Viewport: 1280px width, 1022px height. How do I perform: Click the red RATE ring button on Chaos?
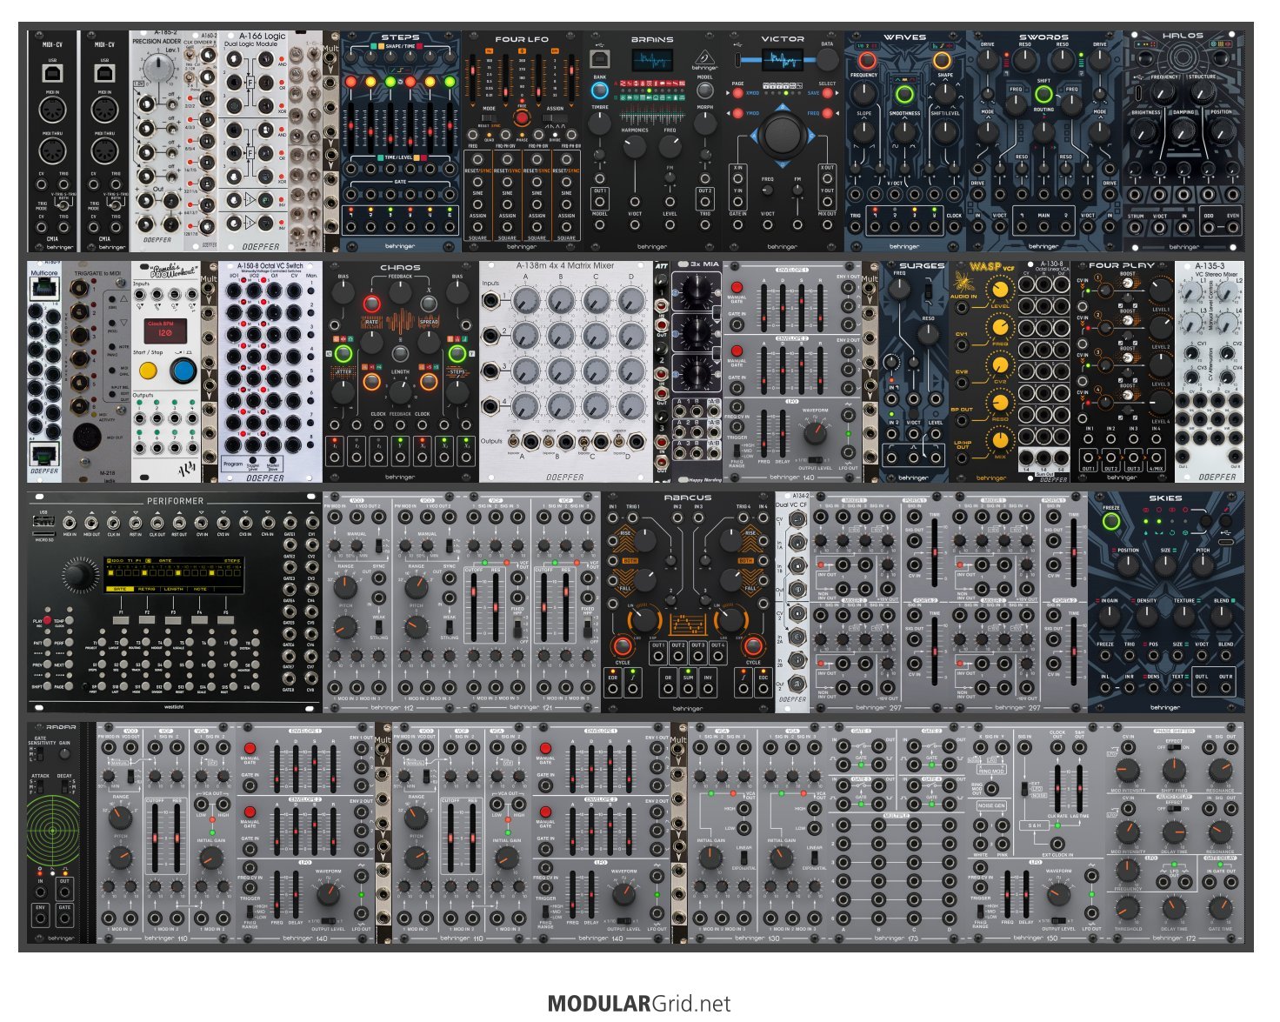coord(371,304)
